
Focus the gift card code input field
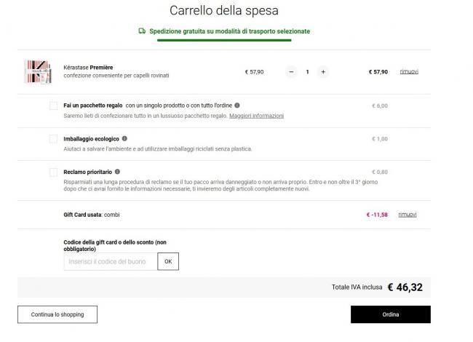[111, 261]
